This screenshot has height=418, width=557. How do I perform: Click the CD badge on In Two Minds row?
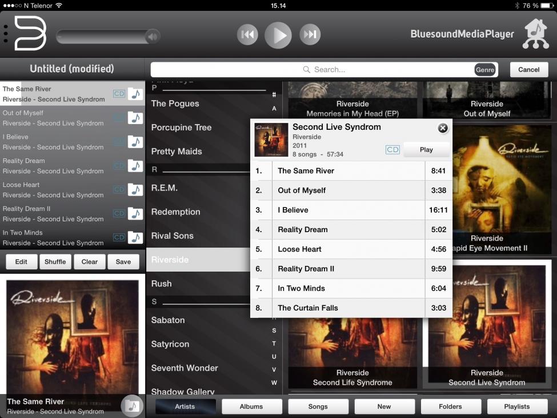[x=119, y=237]
